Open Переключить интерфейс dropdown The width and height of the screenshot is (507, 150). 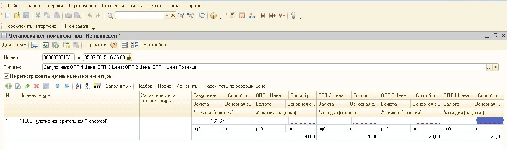pyautogui.click(x=32, y=26)
